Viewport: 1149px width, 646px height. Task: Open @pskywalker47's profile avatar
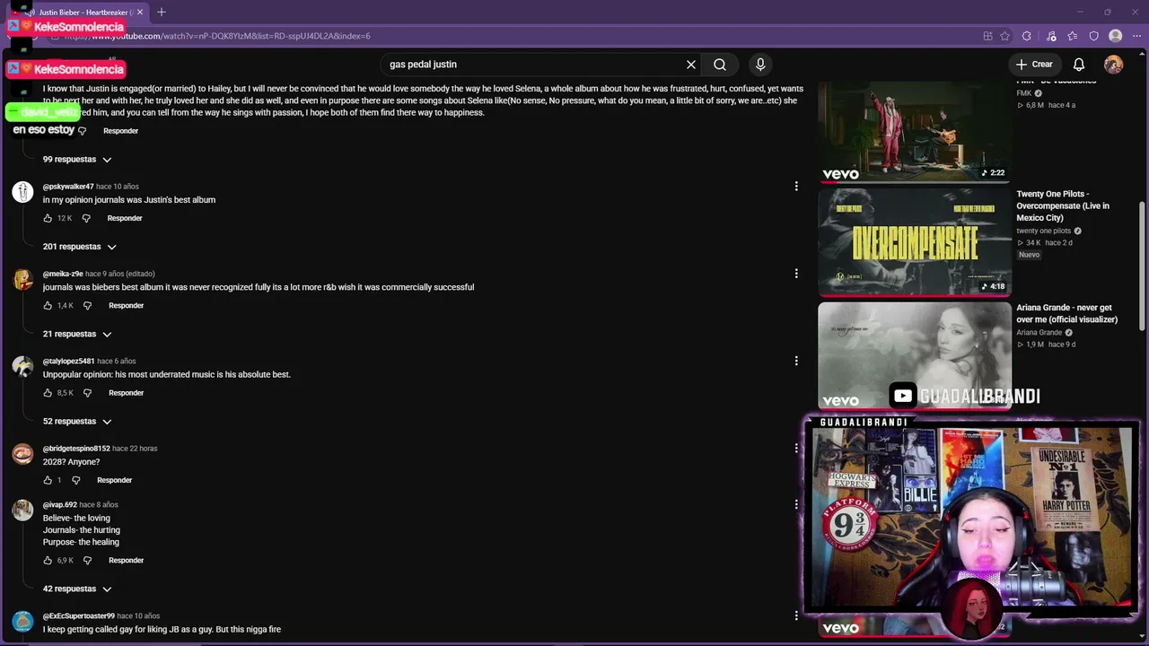click(x=22, y=192)
